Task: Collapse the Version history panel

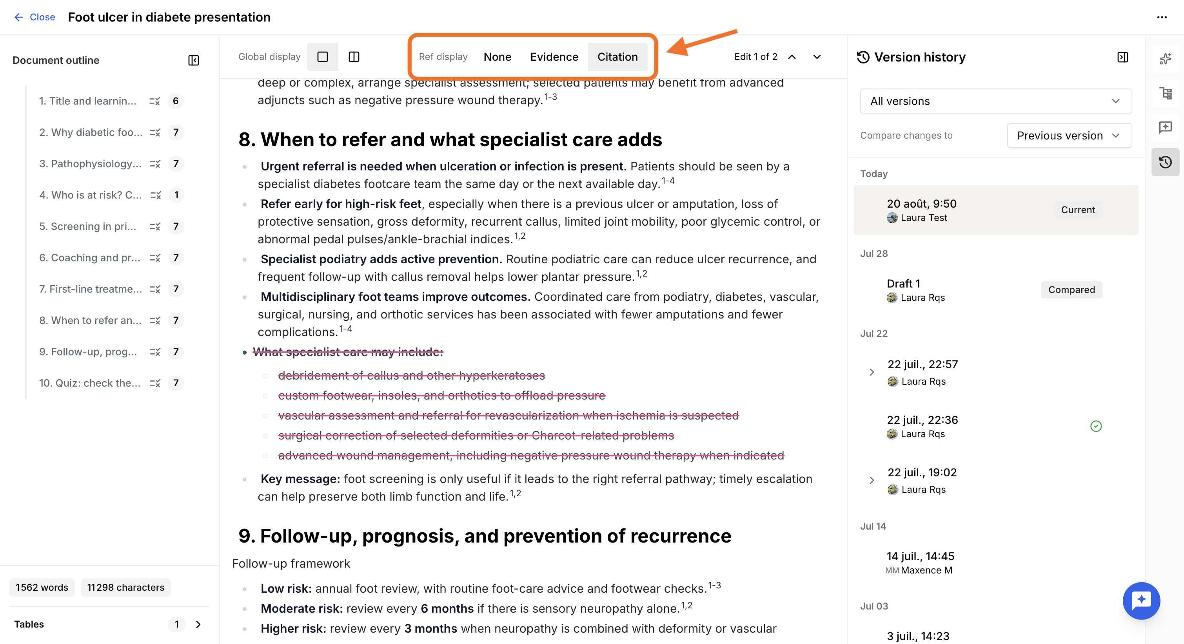Action: coord(1122,57)
